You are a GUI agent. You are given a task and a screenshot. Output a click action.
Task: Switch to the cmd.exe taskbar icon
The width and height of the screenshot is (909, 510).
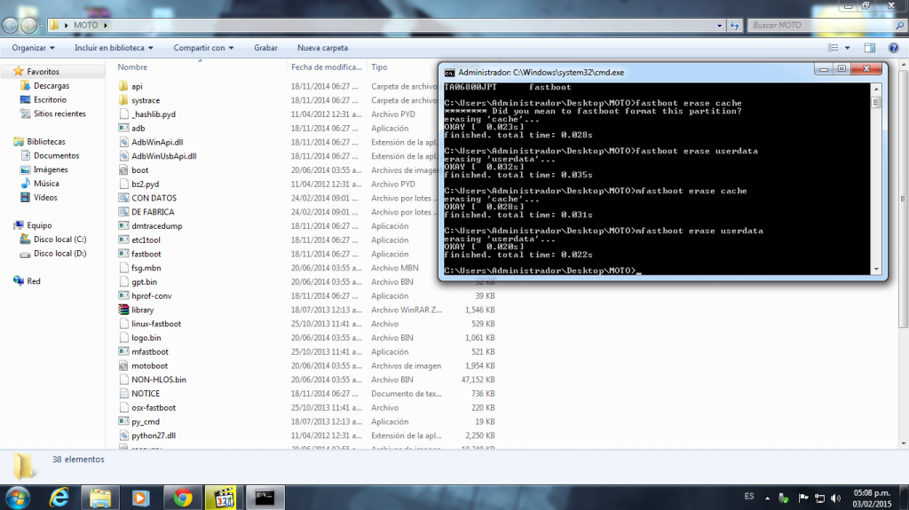tap(265, 497)
